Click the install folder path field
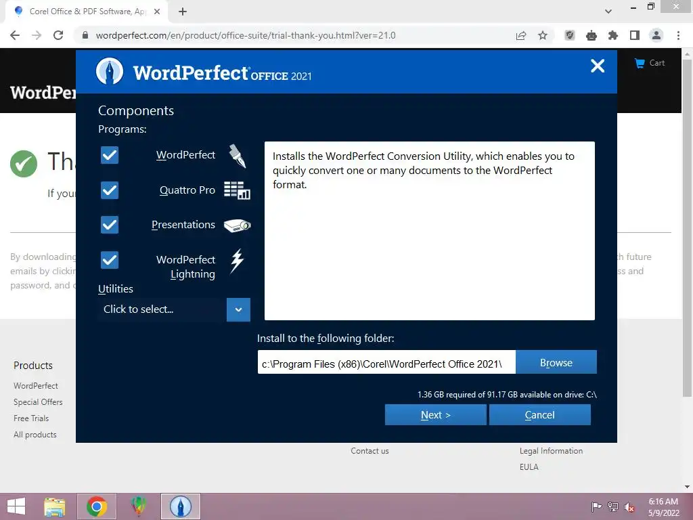This screenshot has width=693, height=520. point(386,362)
